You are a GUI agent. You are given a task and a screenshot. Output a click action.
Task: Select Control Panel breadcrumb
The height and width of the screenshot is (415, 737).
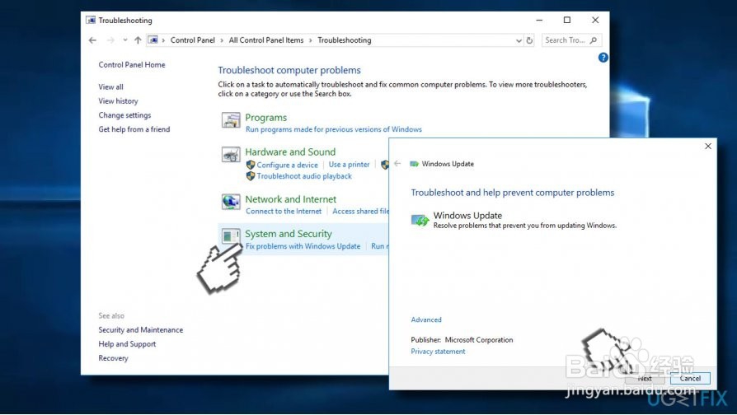click(x=193, y=40)
